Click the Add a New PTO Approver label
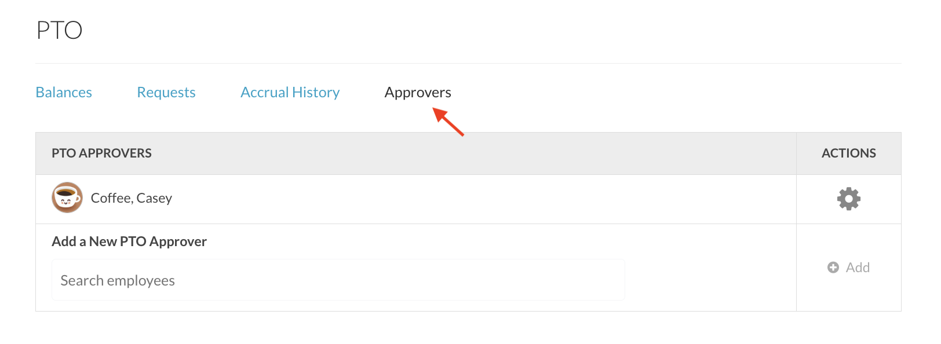 (129, 241)
